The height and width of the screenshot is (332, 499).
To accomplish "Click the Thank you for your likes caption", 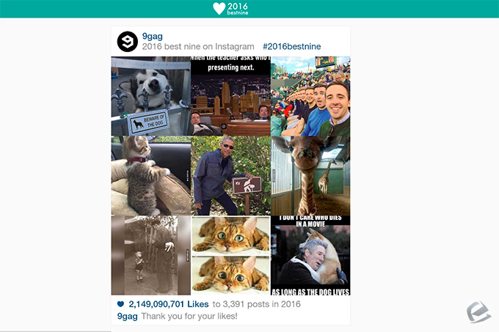I will click(189, 317).
